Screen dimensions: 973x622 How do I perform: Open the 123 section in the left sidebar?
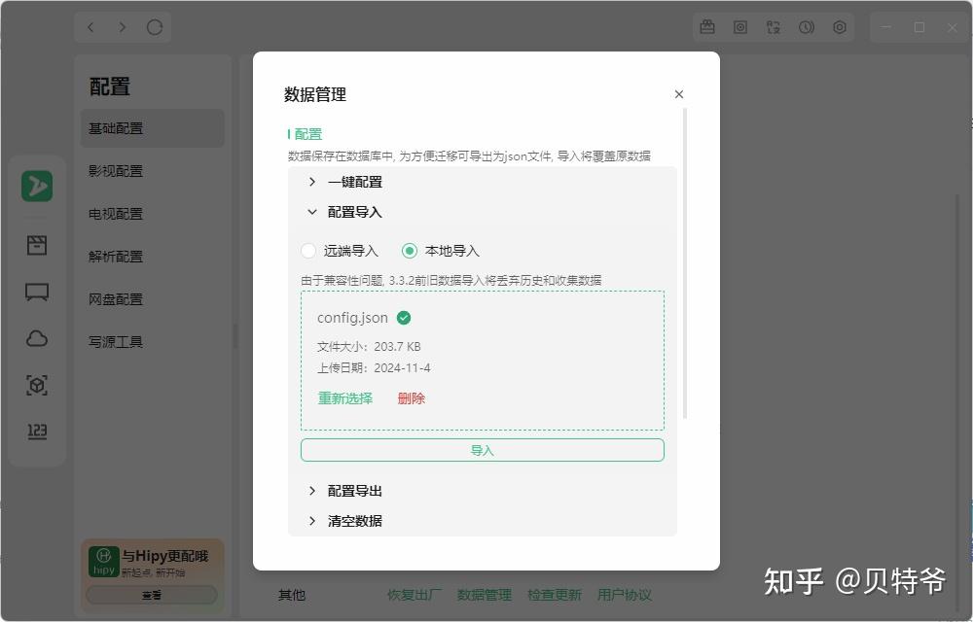pyautogui.click(x=37, y=432)
